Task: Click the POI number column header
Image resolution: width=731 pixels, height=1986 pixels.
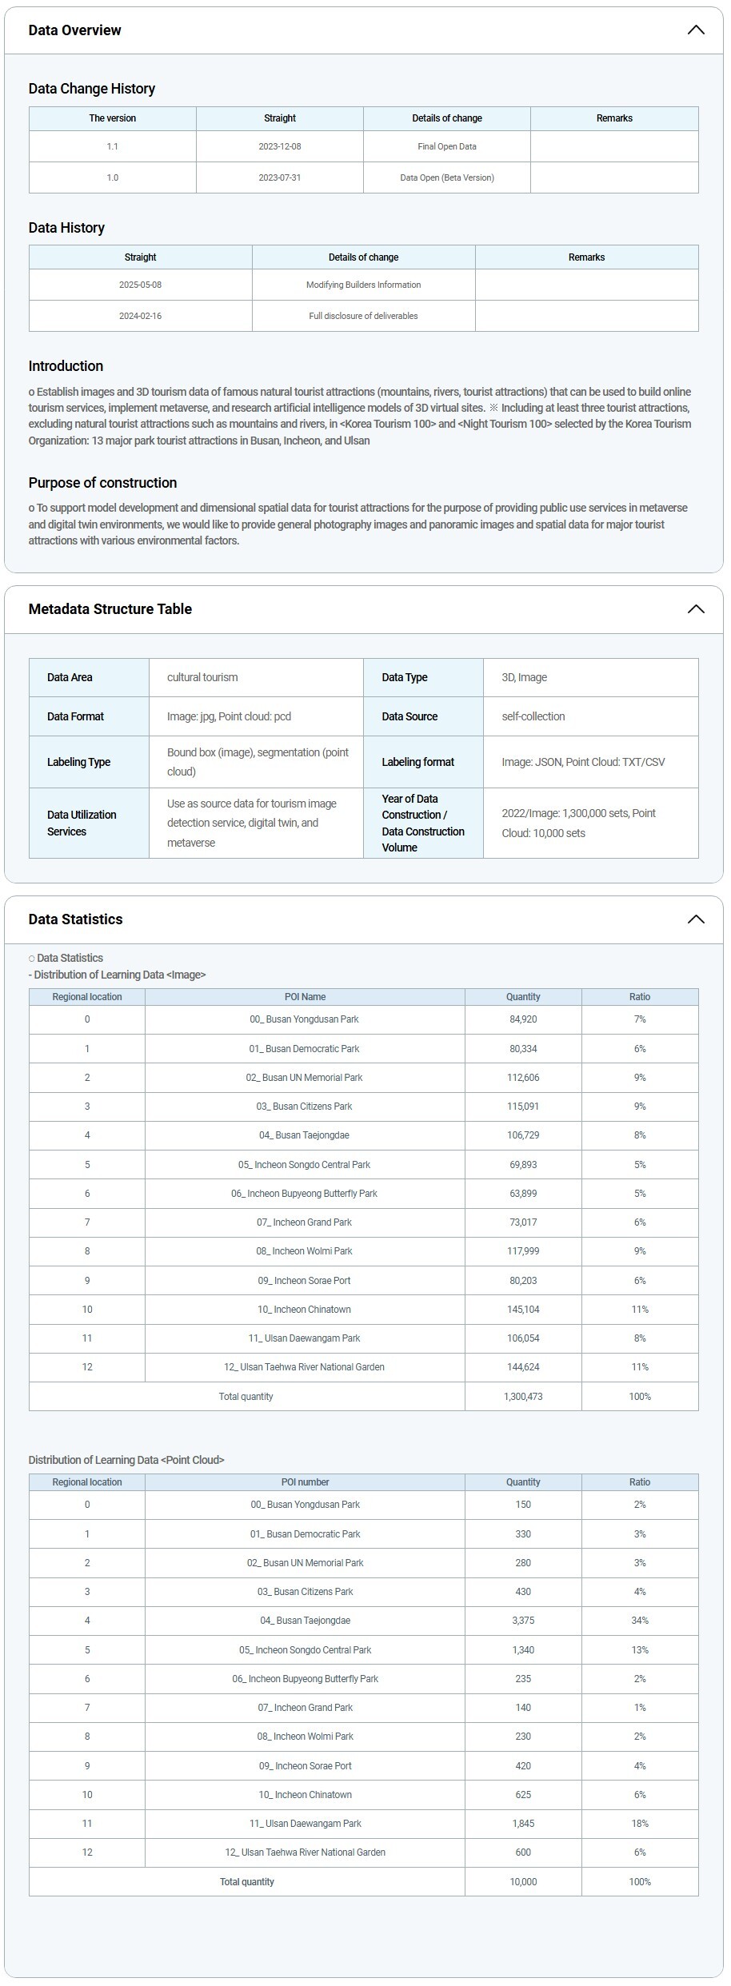Action: pyautogui.click(x=305, y=1482)
